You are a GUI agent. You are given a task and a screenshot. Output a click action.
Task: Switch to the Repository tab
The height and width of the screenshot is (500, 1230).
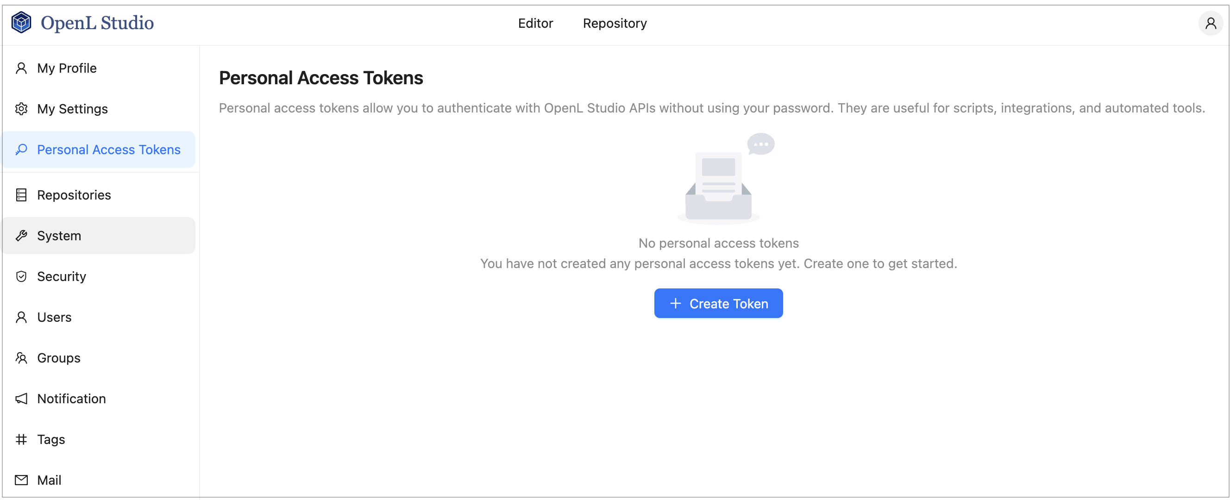coord(615,23)
